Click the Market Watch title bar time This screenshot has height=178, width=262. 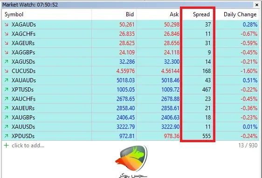tap(48, 5)
